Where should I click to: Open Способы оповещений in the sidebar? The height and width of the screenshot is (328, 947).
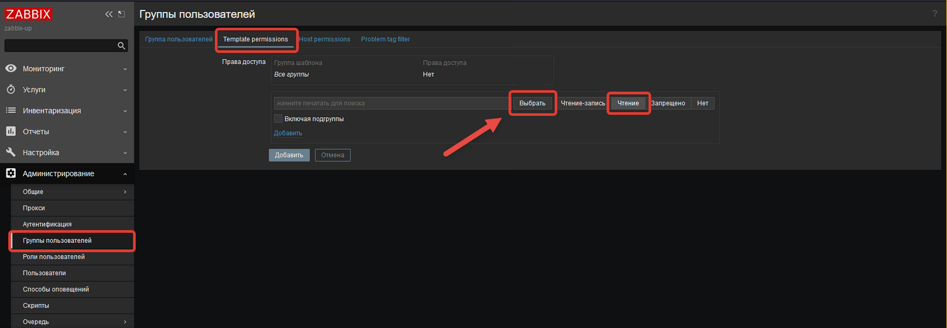72,289
